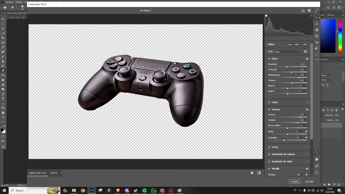Select Photoshop Paint Bucket tool in left toolbar
Image resolution: width=345 pixels, height=194 pixels.
pyautogui.click(x=3, y=75)
